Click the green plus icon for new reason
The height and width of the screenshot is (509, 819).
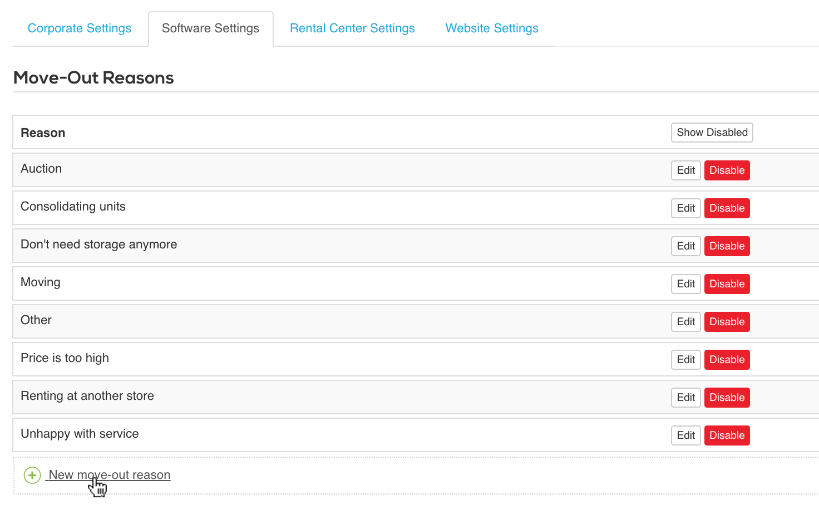tap(32, 475)
